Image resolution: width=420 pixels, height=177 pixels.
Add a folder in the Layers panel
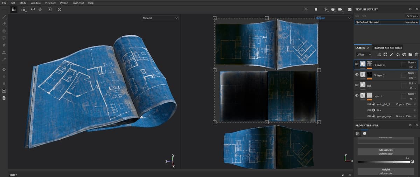point(410,54)
